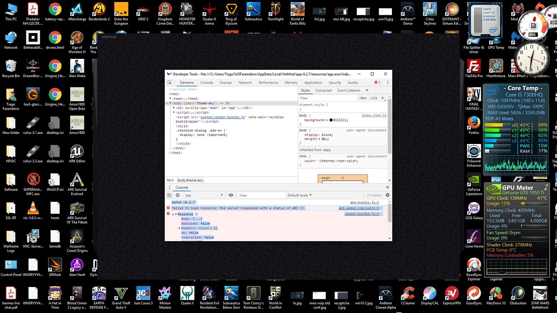Switch to the Sources tab
557x313 pixels.
[226, 83]
